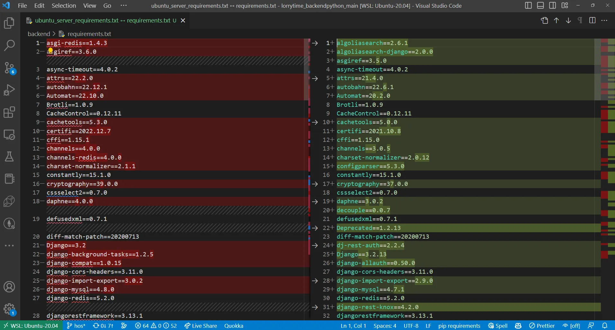This screenshot has height=330, width=615.
Task: Close the requirements.txt diff tab
Action: point(183,21)
